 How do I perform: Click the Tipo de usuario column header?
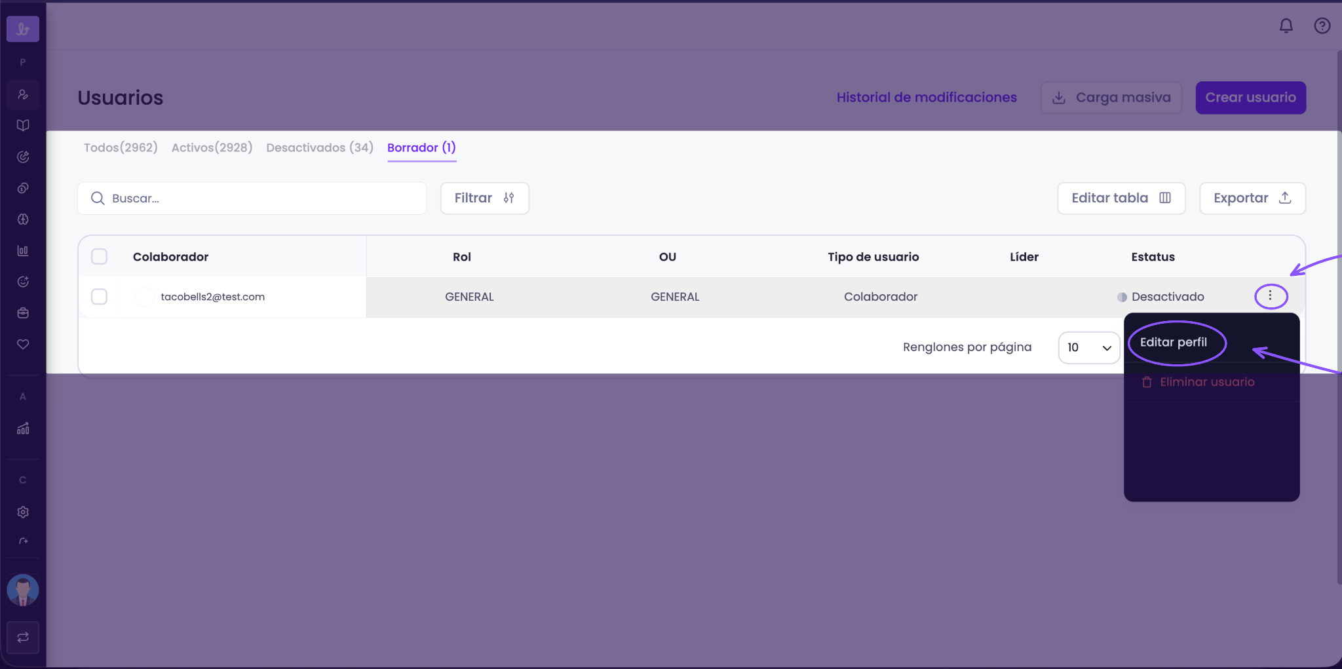tap(873, 257)
